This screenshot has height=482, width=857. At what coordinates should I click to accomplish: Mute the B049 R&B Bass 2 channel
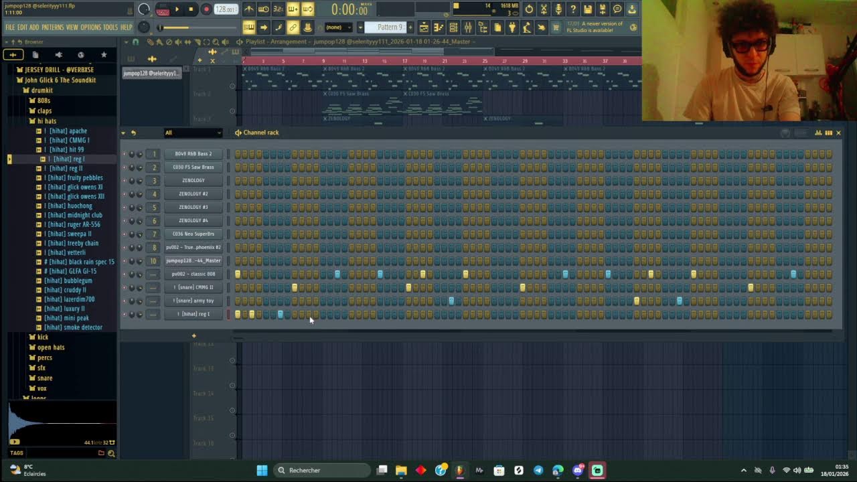(124, 154)
